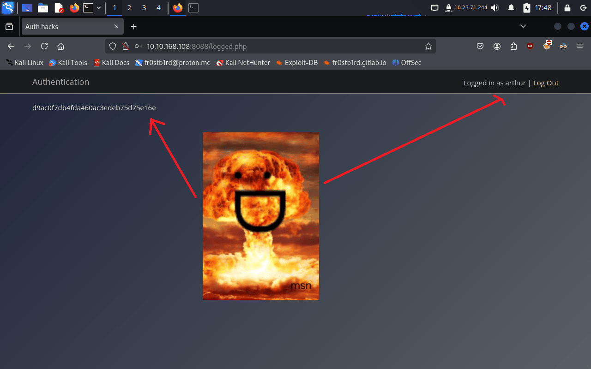
Task: Open the Exploit-DB bookmark
Action: [x=296, y=63]
